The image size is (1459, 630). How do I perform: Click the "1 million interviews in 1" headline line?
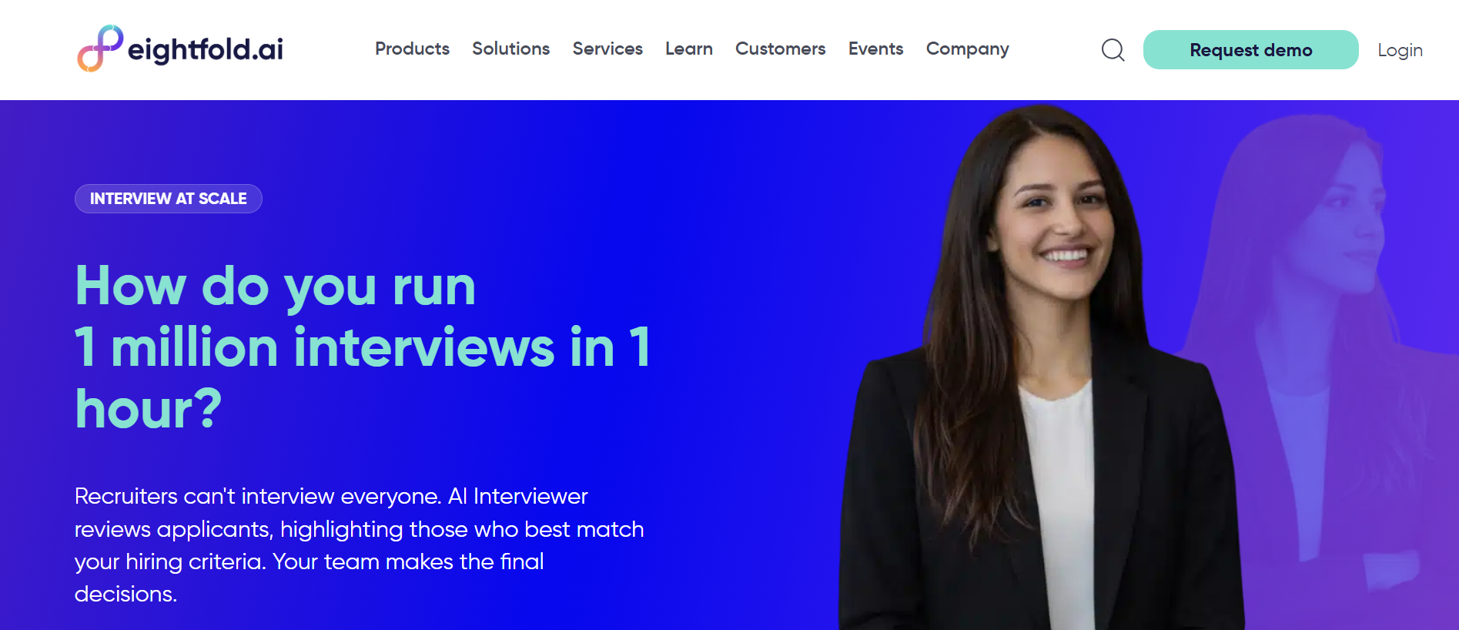[x=363, y=347]
